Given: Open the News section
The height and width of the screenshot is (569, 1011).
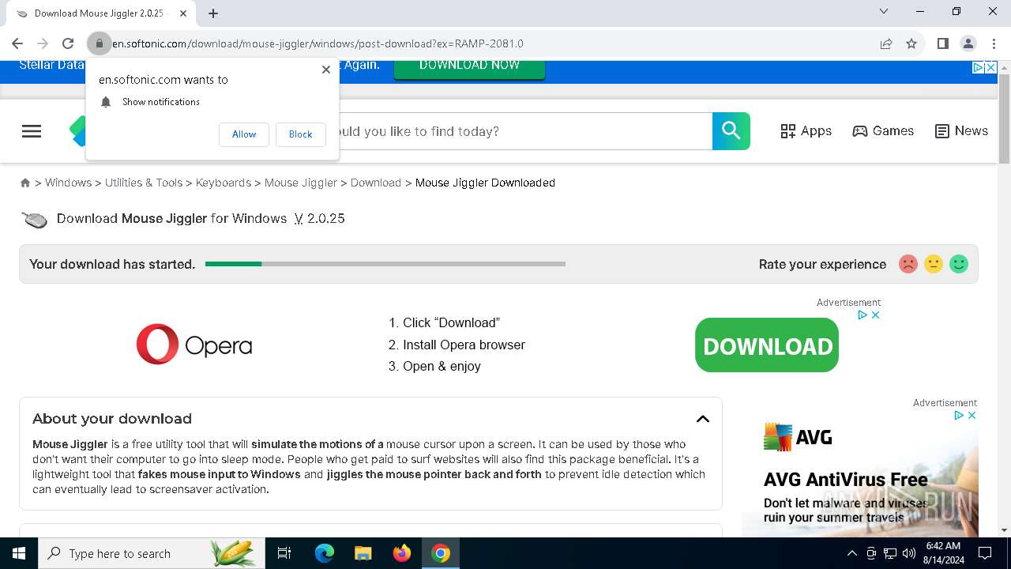Looking at the screenshot, I should coord(961,131).
